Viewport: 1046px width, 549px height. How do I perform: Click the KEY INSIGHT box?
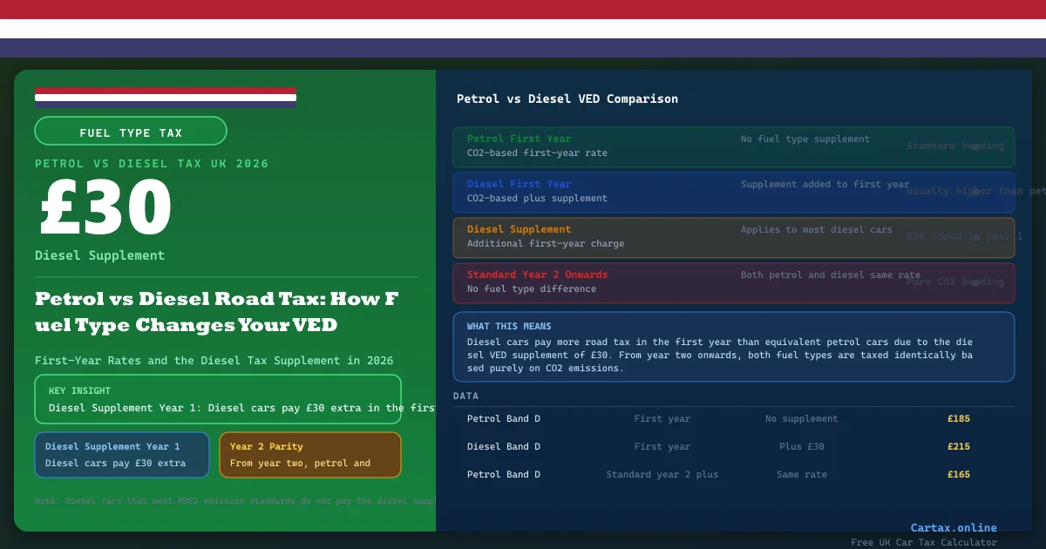click(x=218, y=399)
